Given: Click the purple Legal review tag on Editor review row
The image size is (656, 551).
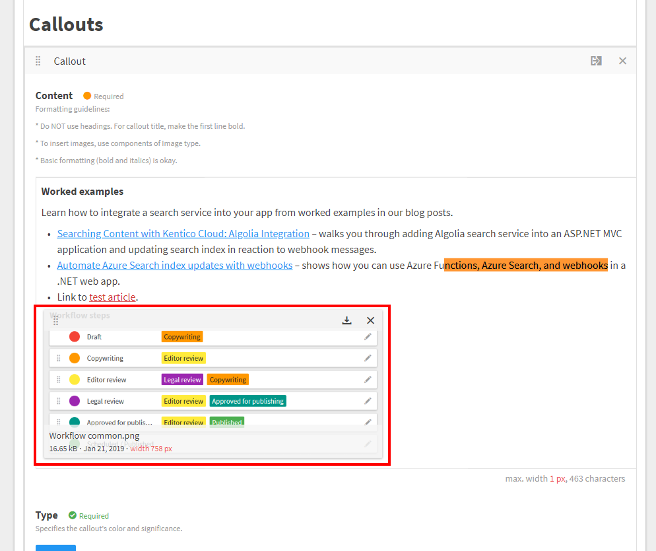Looking at the screenshot, I should 181,379.
